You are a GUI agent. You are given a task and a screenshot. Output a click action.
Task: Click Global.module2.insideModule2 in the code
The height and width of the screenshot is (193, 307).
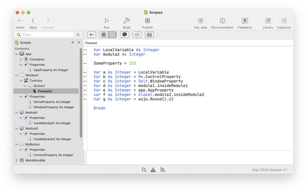[171, 94]
